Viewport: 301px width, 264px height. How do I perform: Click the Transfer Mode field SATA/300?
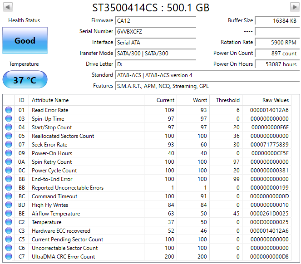pos(155,54)
